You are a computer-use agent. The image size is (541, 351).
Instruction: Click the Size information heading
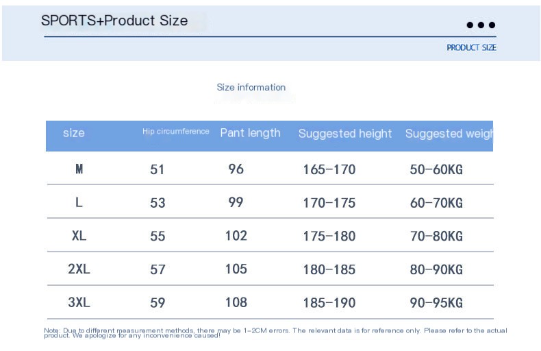251,87
